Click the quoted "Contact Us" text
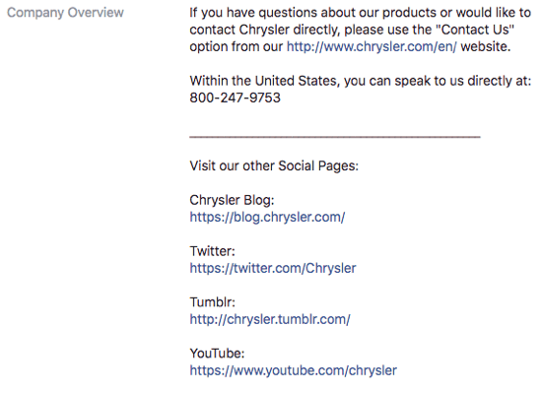 (x=475, y=30)
